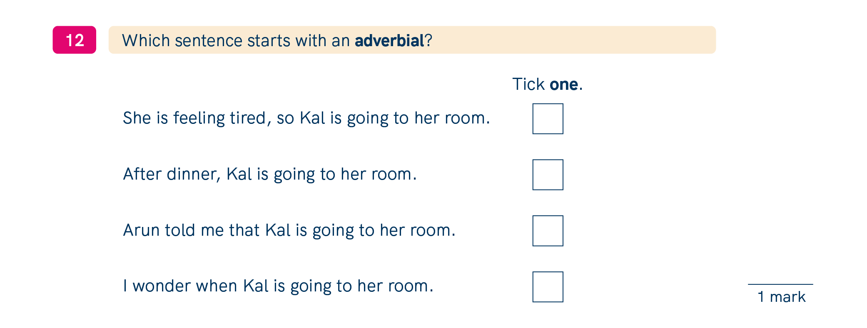The image size is (867, 328).
Task: Click the bold word "one" in the instruction
Action: pyautogui.click(x=563, y=84)
